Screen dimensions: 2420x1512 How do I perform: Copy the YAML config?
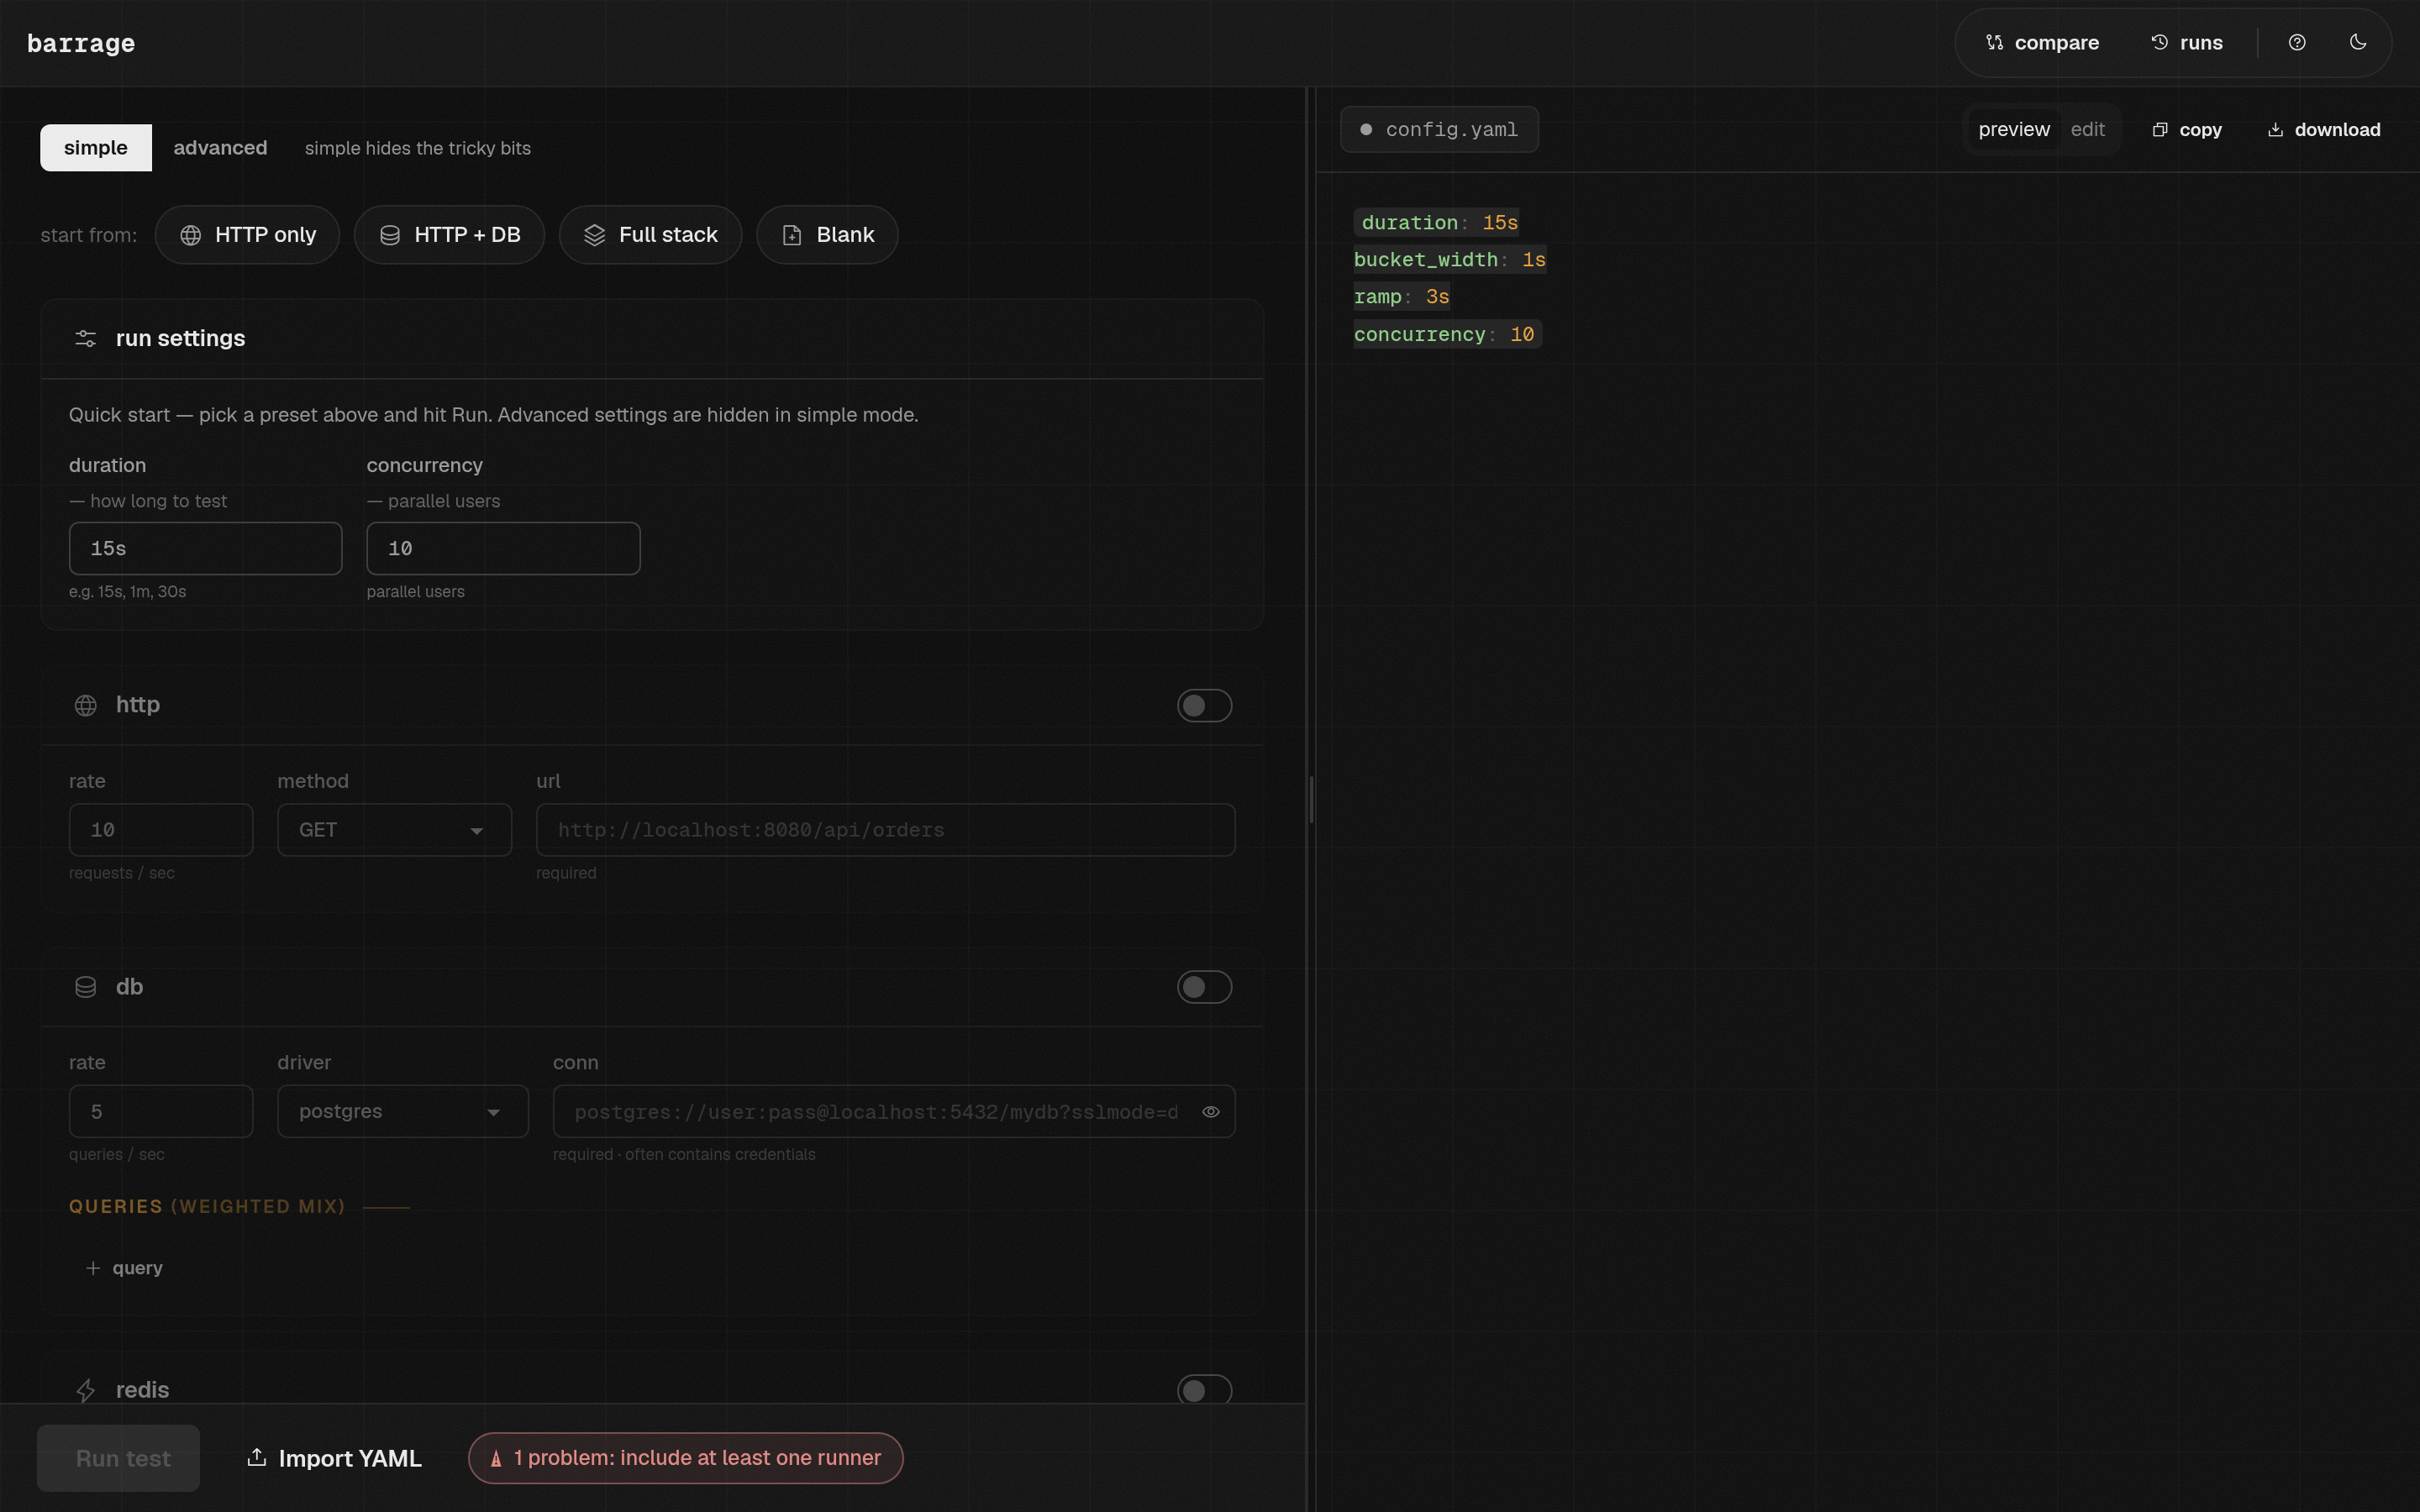(x=2187, y=130)
